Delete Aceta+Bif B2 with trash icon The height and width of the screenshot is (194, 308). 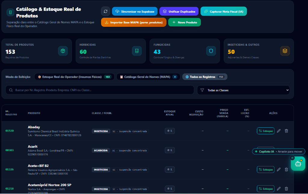click(x=286, y=169)
